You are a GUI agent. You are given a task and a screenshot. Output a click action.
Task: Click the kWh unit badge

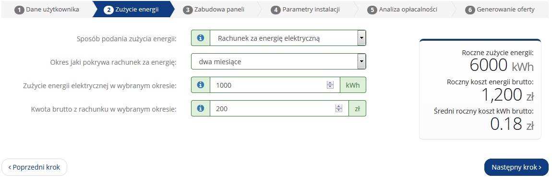(x=353, y=85)
